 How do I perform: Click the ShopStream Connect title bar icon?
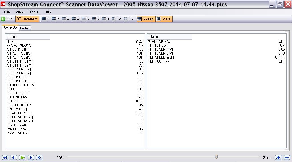3,4
